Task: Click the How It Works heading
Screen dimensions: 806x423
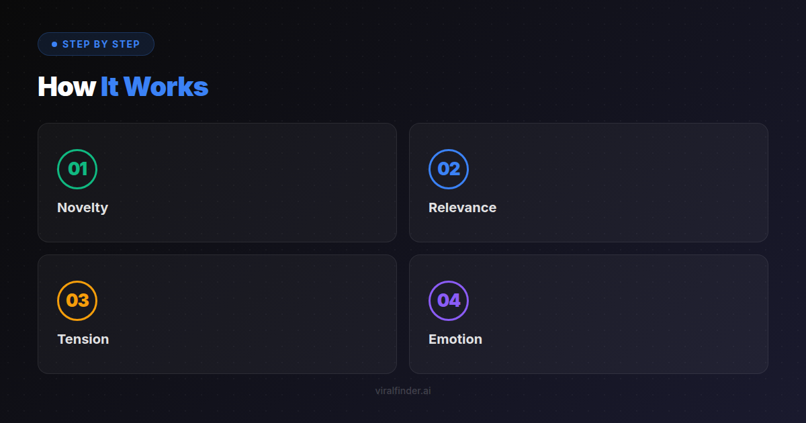Action: point(123,87)
